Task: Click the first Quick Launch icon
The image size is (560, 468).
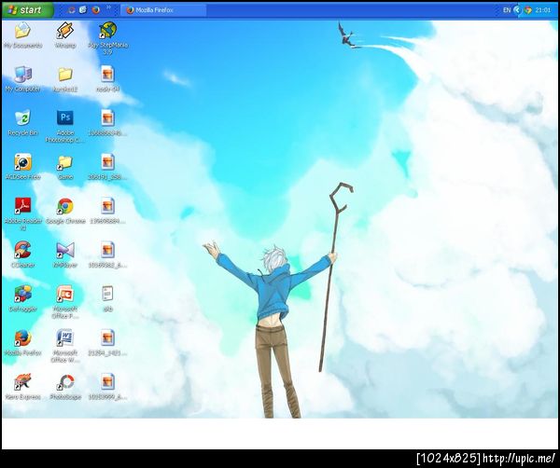Action: coord(72,10)
